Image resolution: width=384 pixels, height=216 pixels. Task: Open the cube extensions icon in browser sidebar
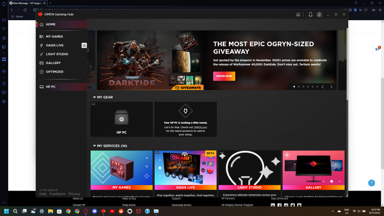click(4, 93)
